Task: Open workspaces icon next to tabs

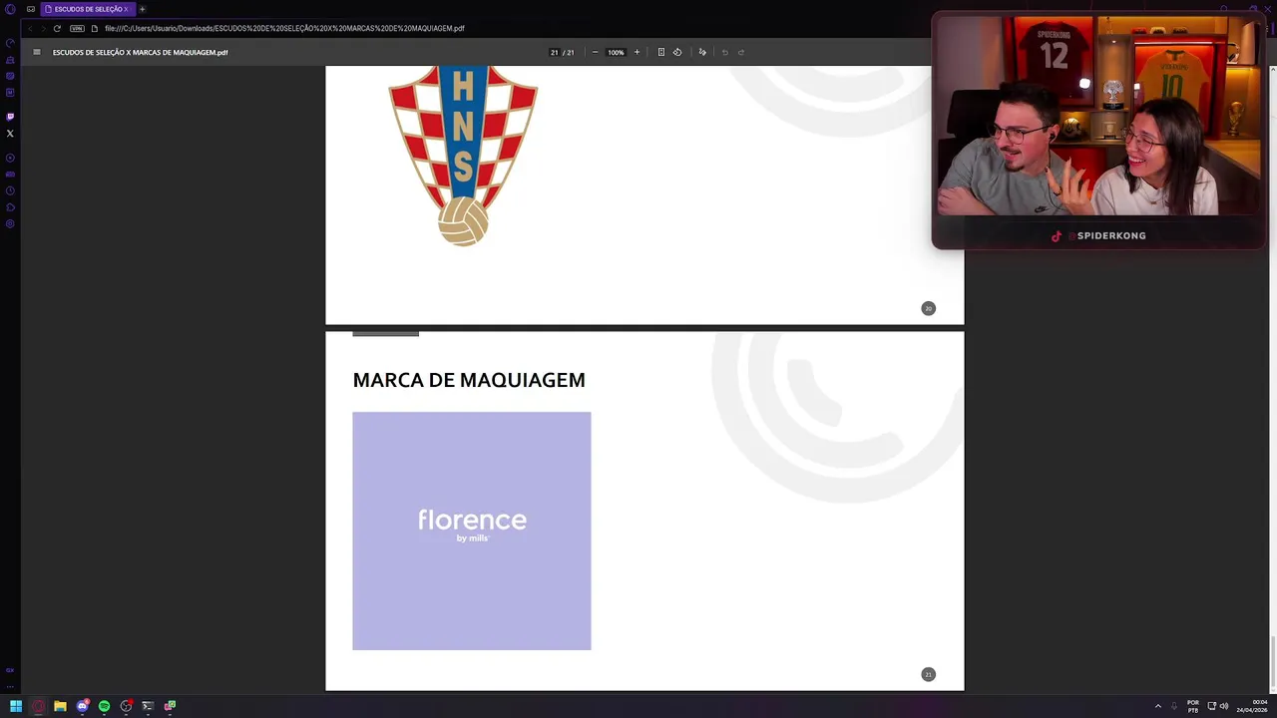Action: coord(31,9)
